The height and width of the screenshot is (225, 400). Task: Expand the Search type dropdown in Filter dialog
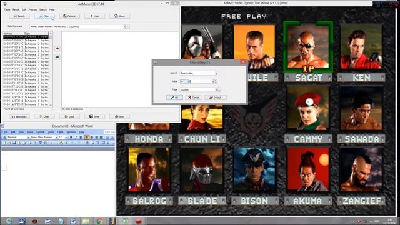pos(216,73)
